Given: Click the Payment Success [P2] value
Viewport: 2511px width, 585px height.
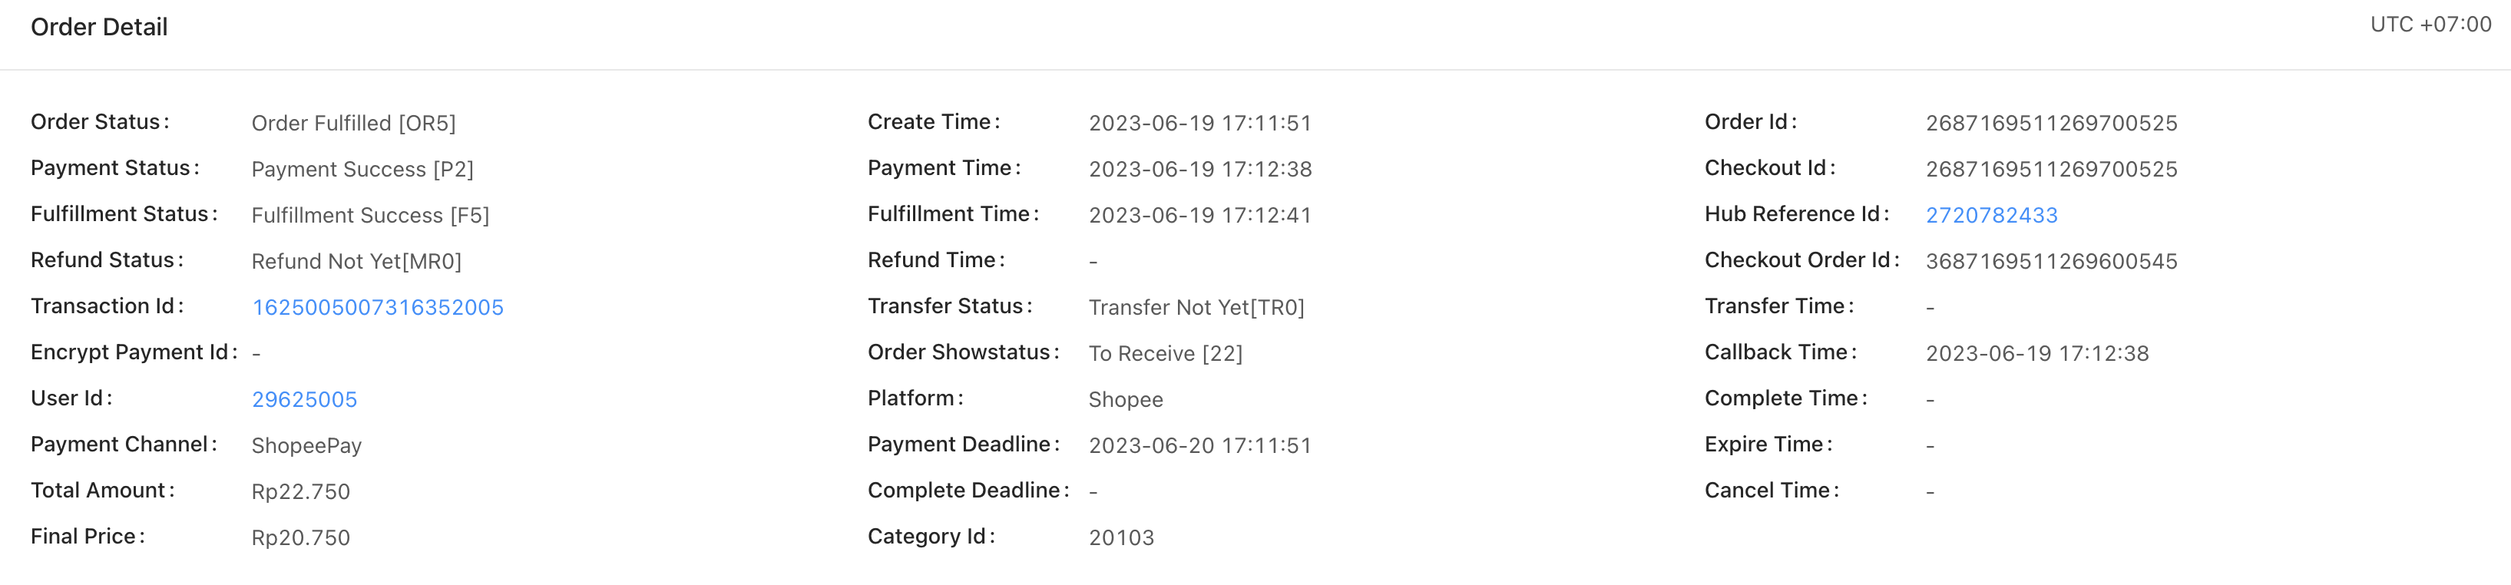Looking at the screenshot, I should (362, 169).
